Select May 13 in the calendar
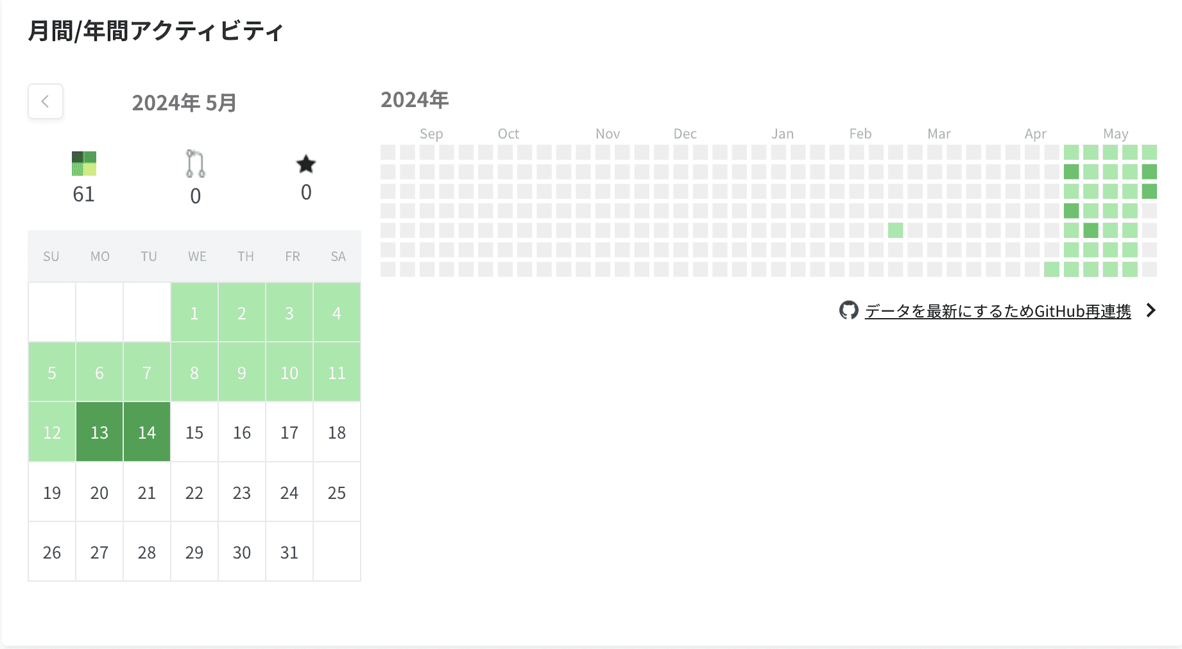Screen dimensions: 1182x649 (99, 432)
